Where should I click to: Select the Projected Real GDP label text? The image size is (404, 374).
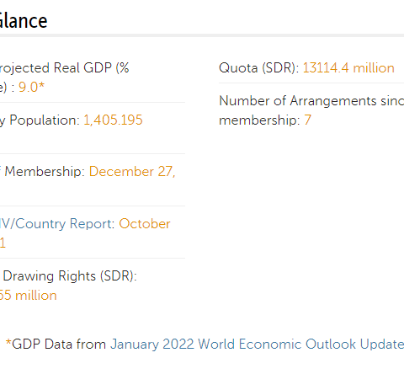[64, 68]
